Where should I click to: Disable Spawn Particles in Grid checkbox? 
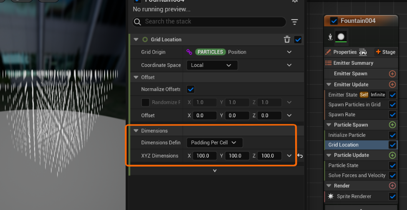tap(392, 105)
